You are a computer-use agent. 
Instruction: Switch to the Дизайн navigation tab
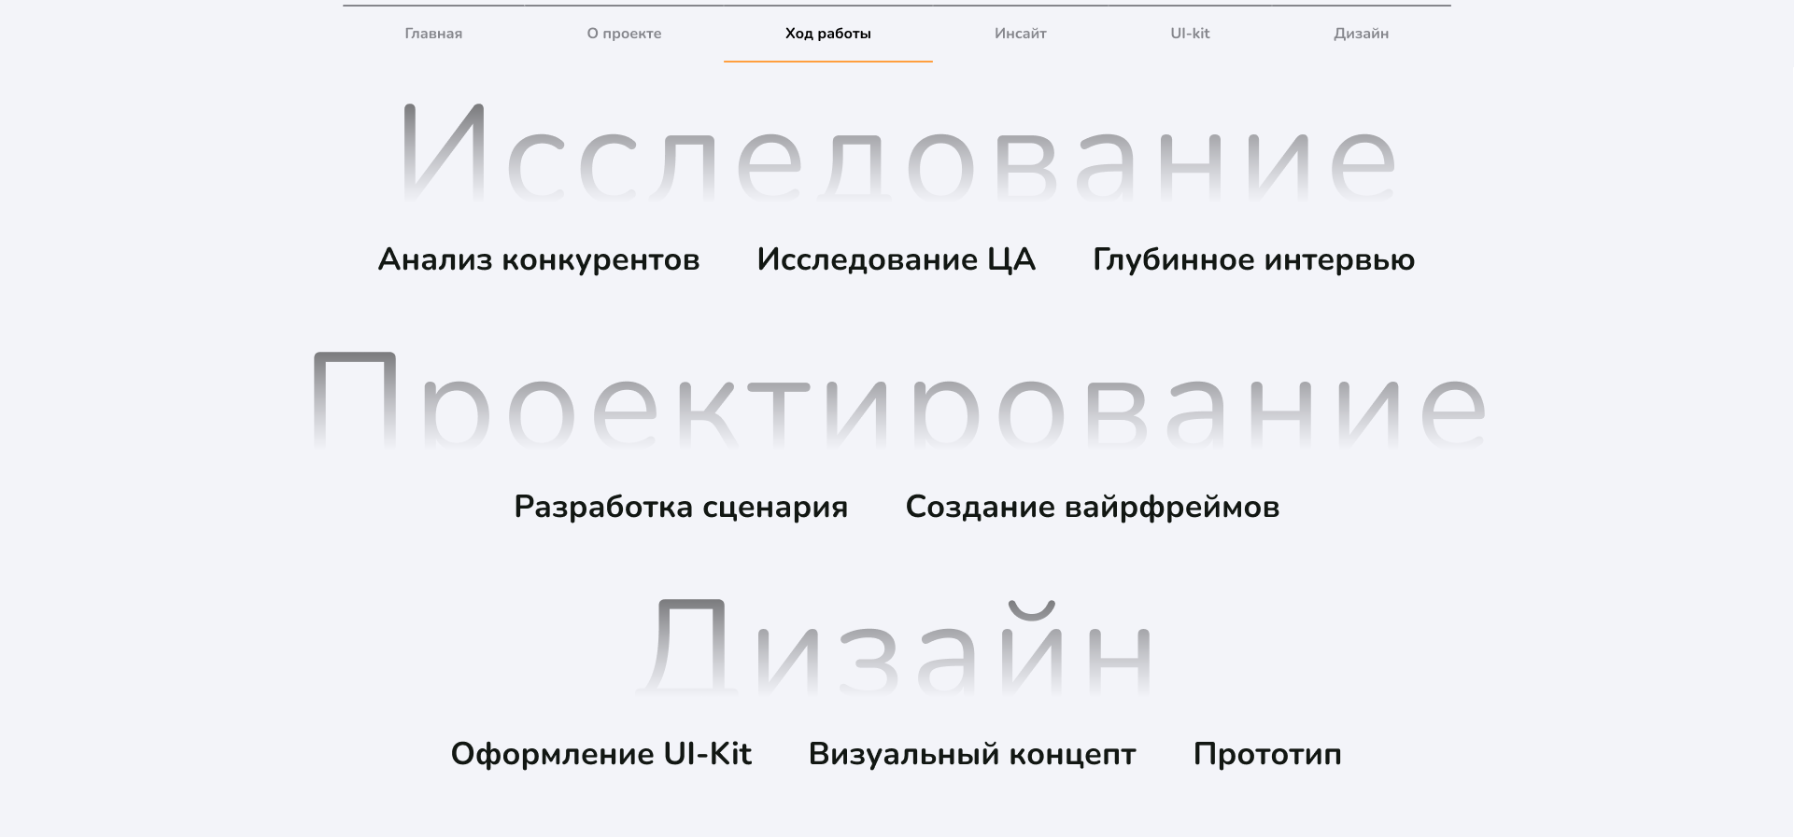click(1361, 34)
